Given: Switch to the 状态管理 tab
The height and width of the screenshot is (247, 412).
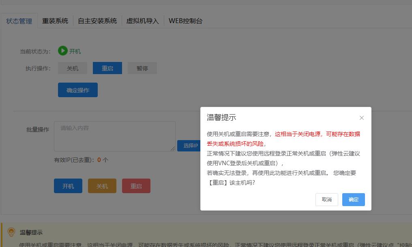Looking at the screenshot, I should (x=19, y=21).
